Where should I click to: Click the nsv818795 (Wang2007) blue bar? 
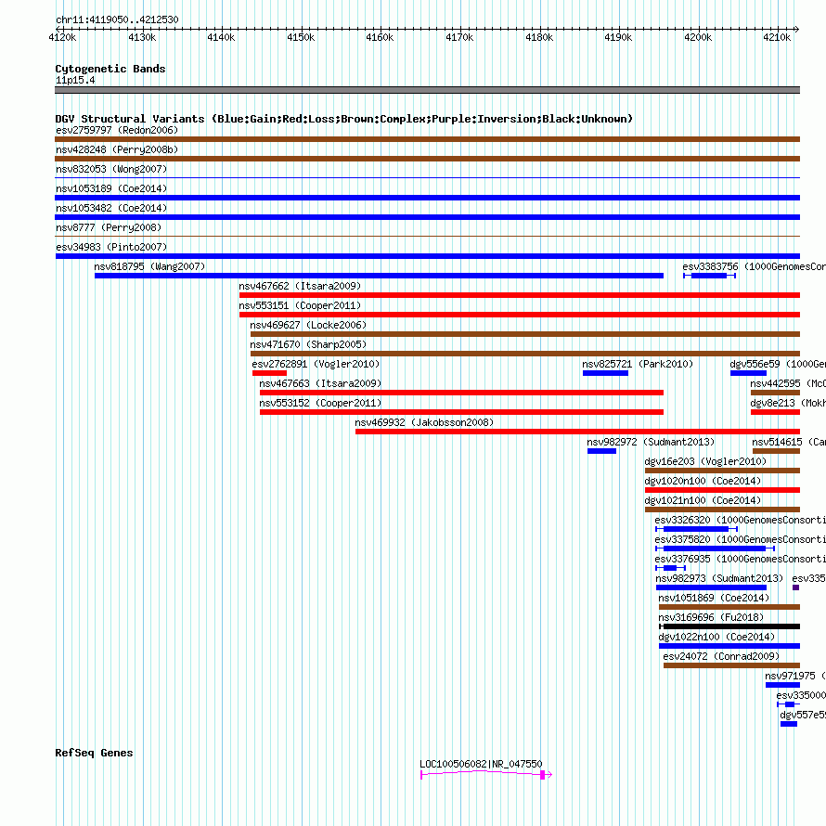(379, 276)
